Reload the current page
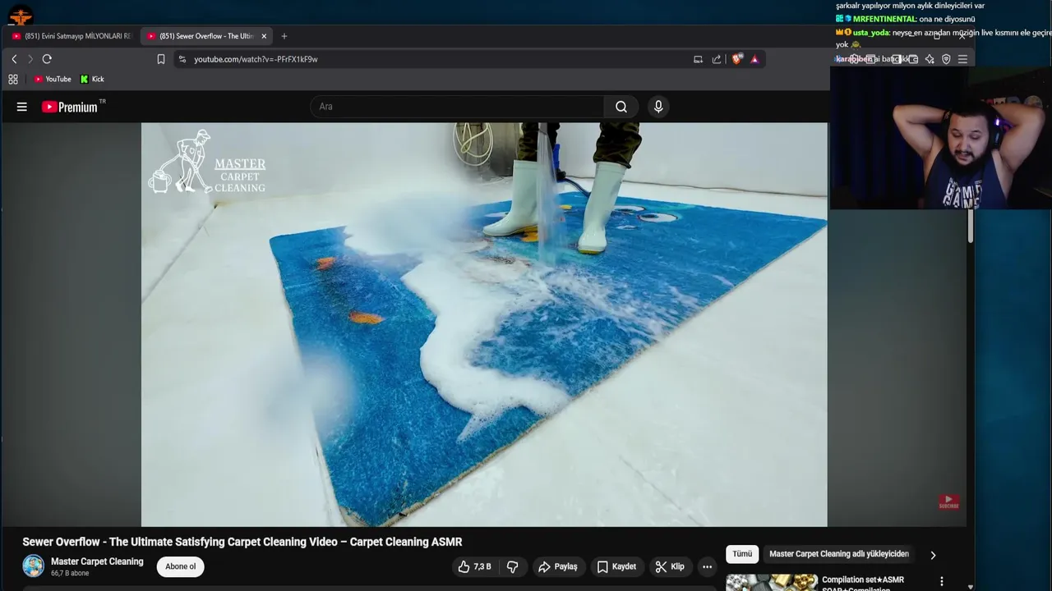1052x591 pixels. (x=47, y=59)
